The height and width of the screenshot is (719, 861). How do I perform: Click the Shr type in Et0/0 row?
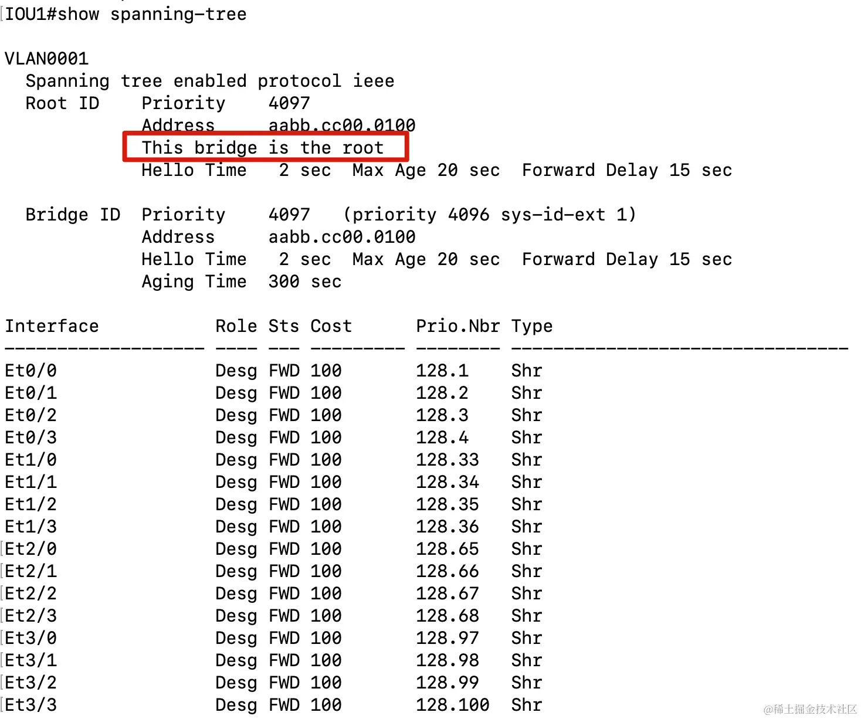(527, 371)
